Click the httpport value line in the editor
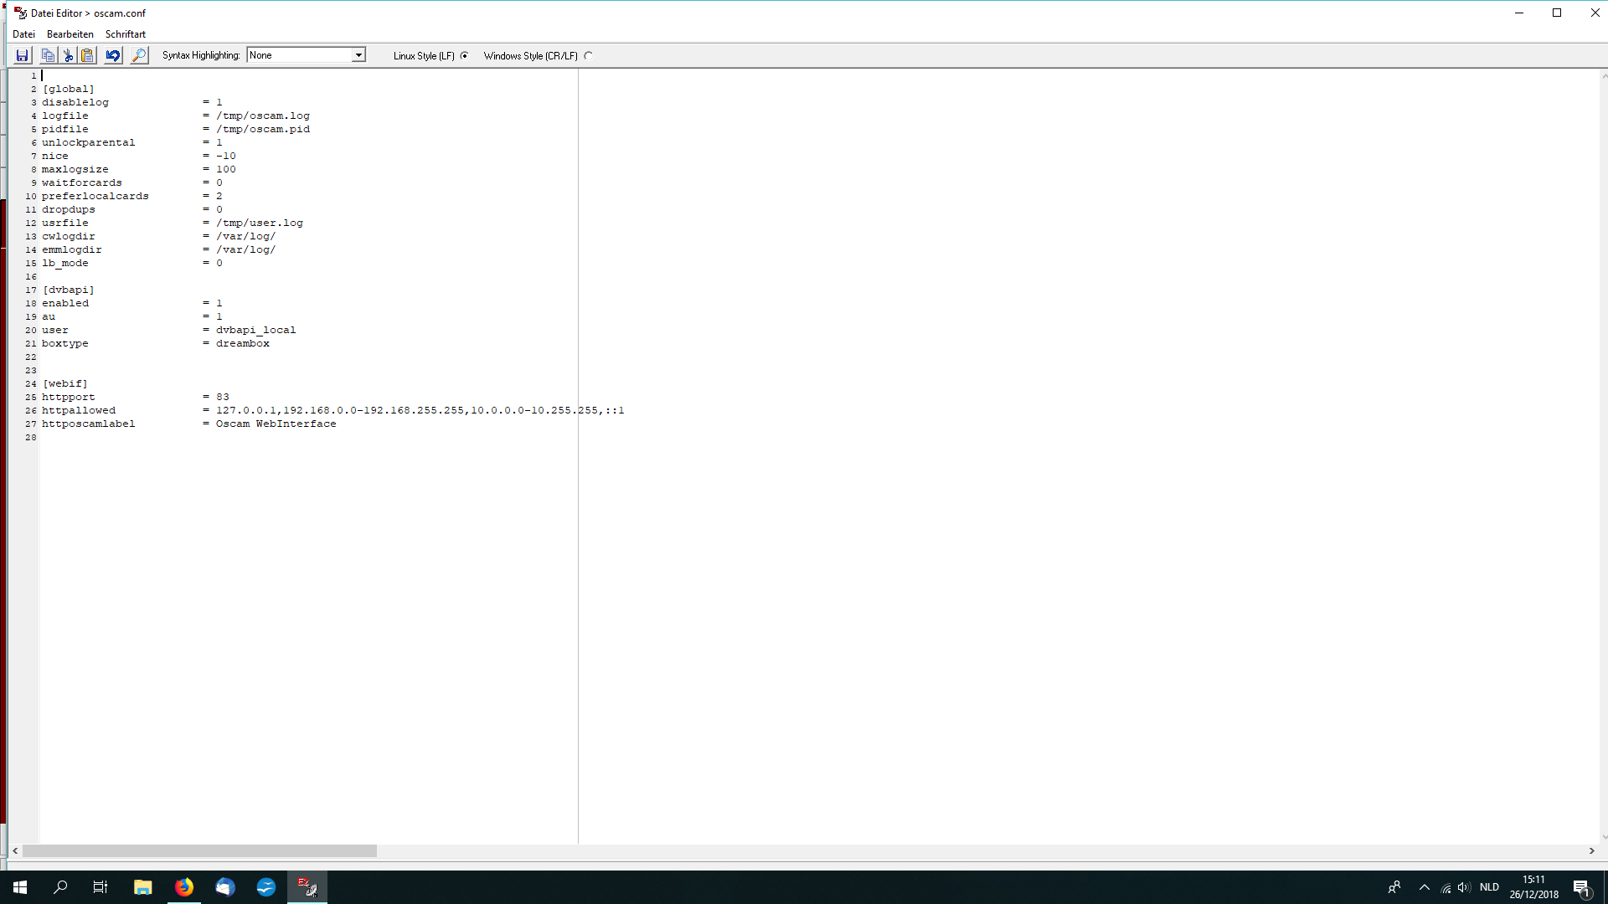The image size is (1608, 904). click(x=222, y=397)
